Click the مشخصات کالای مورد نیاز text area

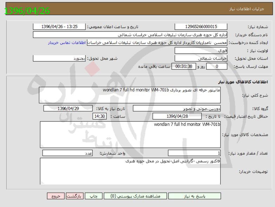(130, 135)
